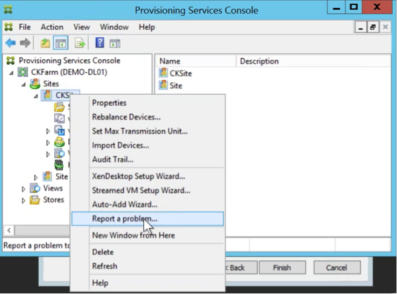The height and width of the screenshot is (294, 397).
Task: Choose Delete from the context menu
Action: click(147, 252)
